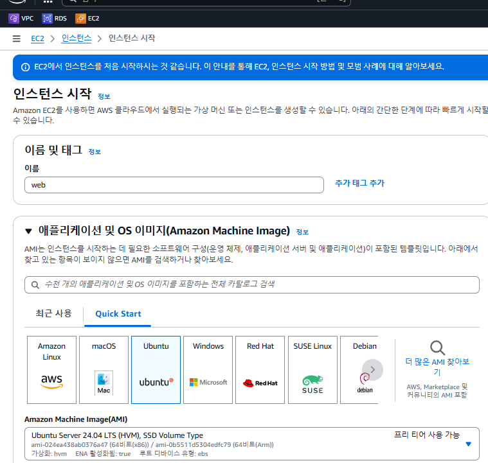Click the AMI catalog search field
This screenshot has height=463, width=488.
252,284
